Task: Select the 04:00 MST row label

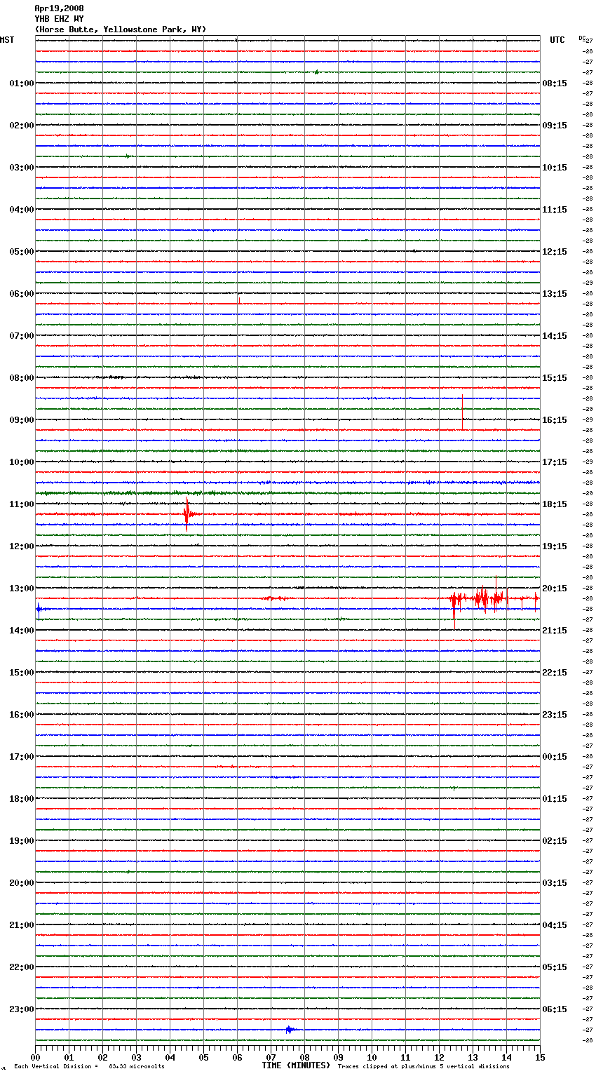Action: click(x=21, y=210)
